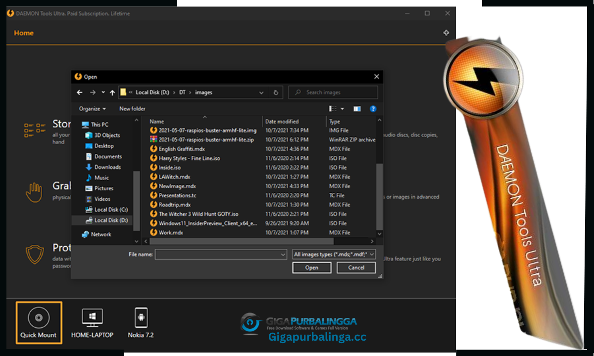The image size is (594, 356).
Task: Click the plus icon beside Home
Action: pyautogui.click(x=446, y=33)
